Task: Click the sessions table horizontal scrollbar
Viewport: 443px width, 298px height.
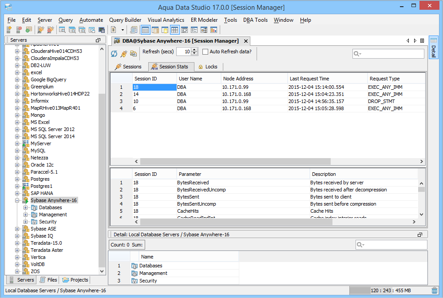Action: [235, 162]
